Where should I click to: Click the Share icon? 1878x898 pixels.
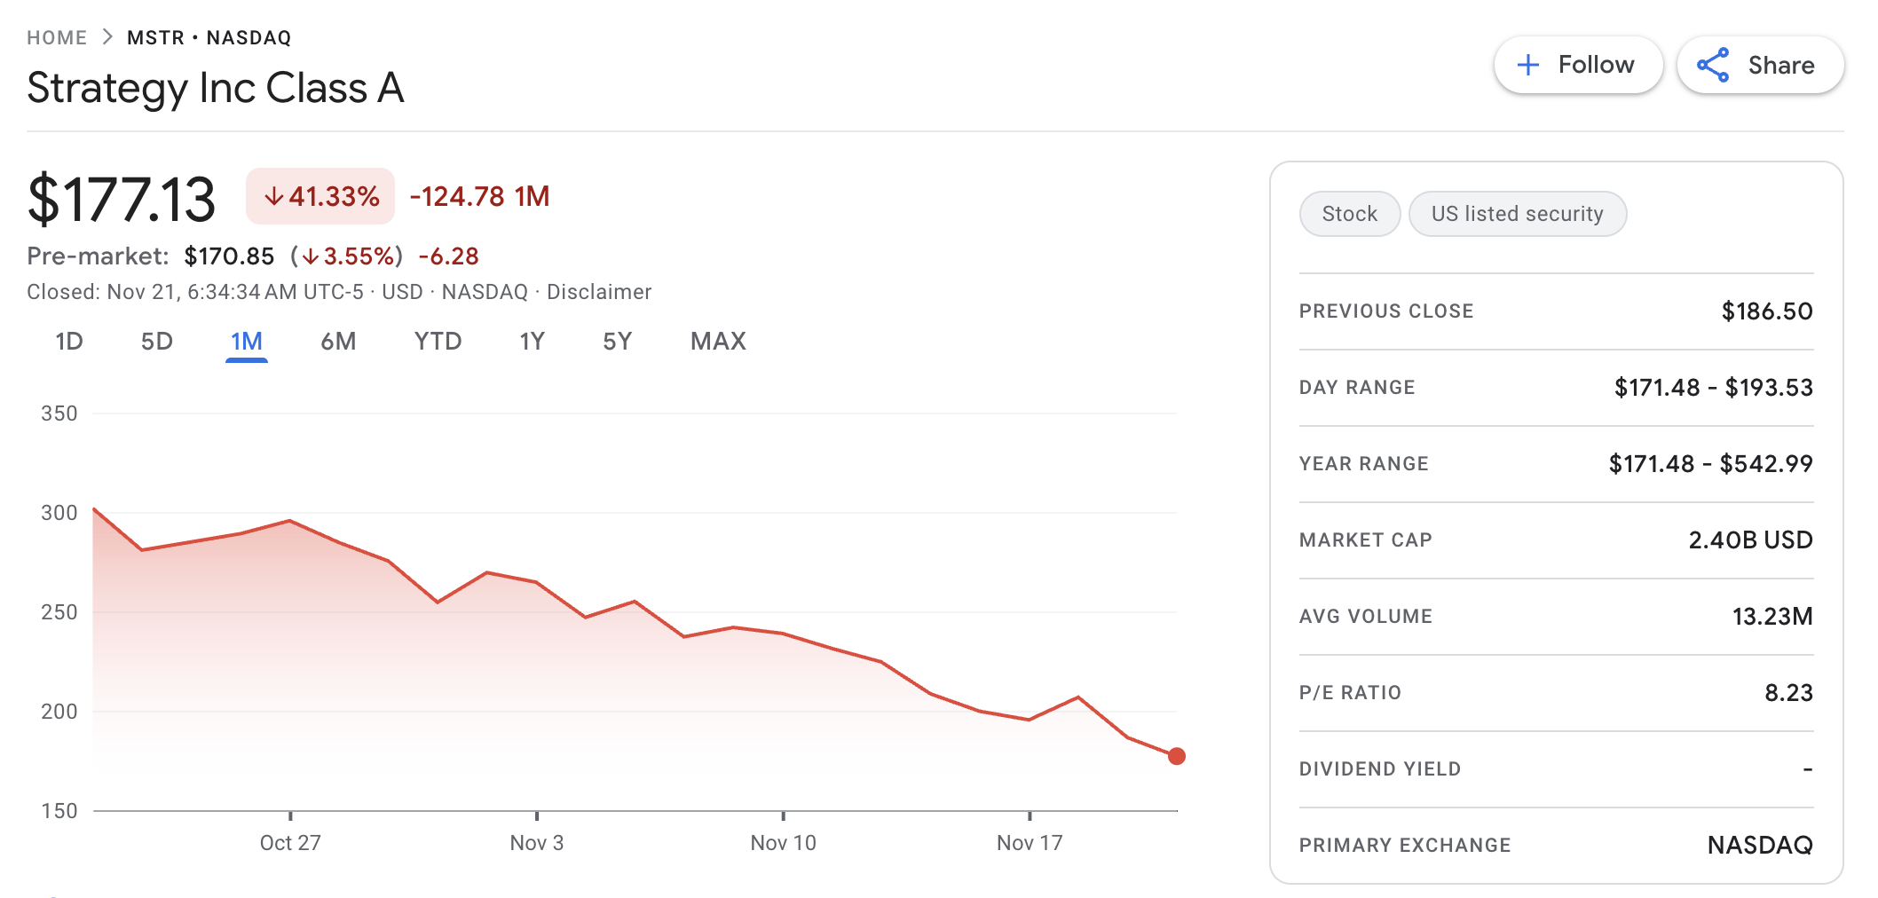click(x=1715, y=64)
